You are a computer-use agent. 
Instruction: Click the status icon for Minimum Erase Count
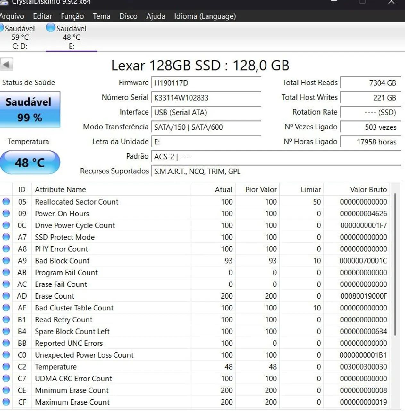[x=6, y=390]
